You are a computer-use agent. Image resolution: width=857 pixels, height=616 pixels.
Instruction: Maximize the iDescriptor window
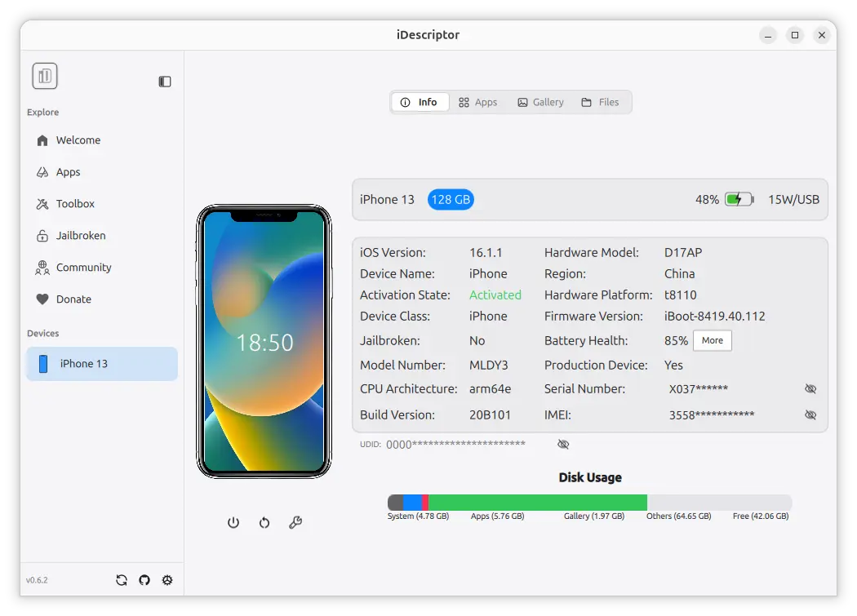(x=795, y=36)
